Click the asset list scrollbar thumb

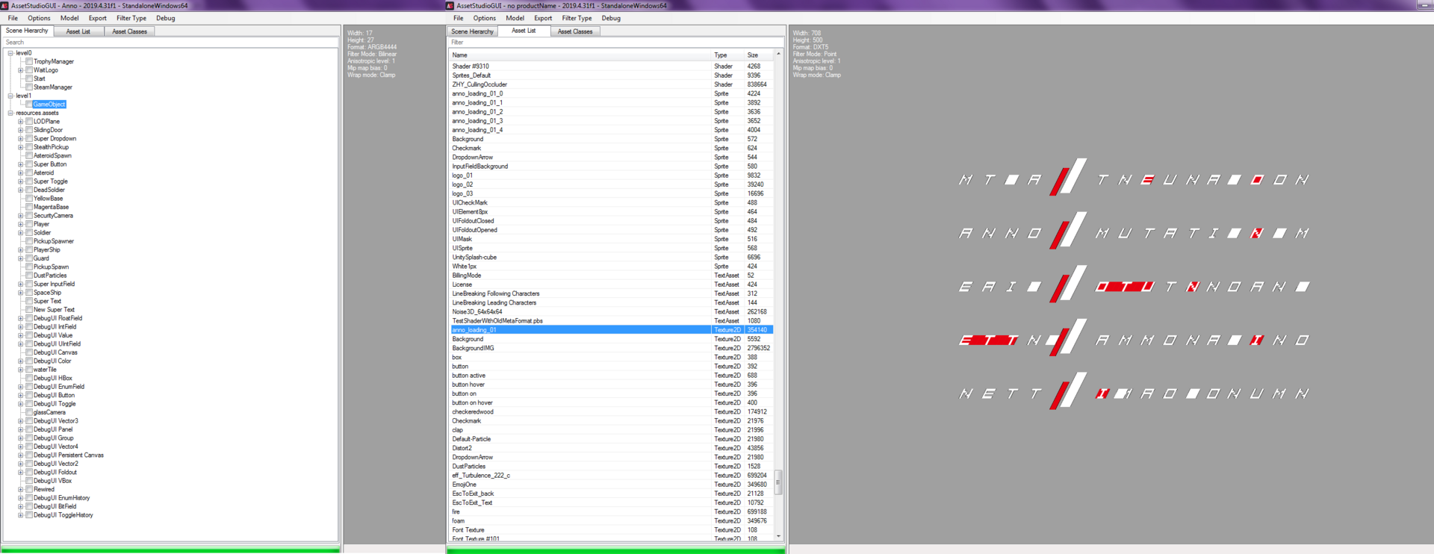[x=778, y=482]
